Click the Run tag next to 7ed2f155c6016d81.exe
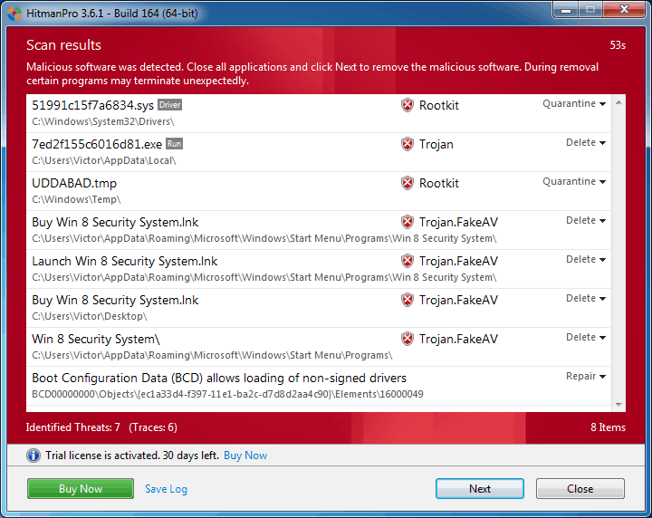 pos(175,144)
